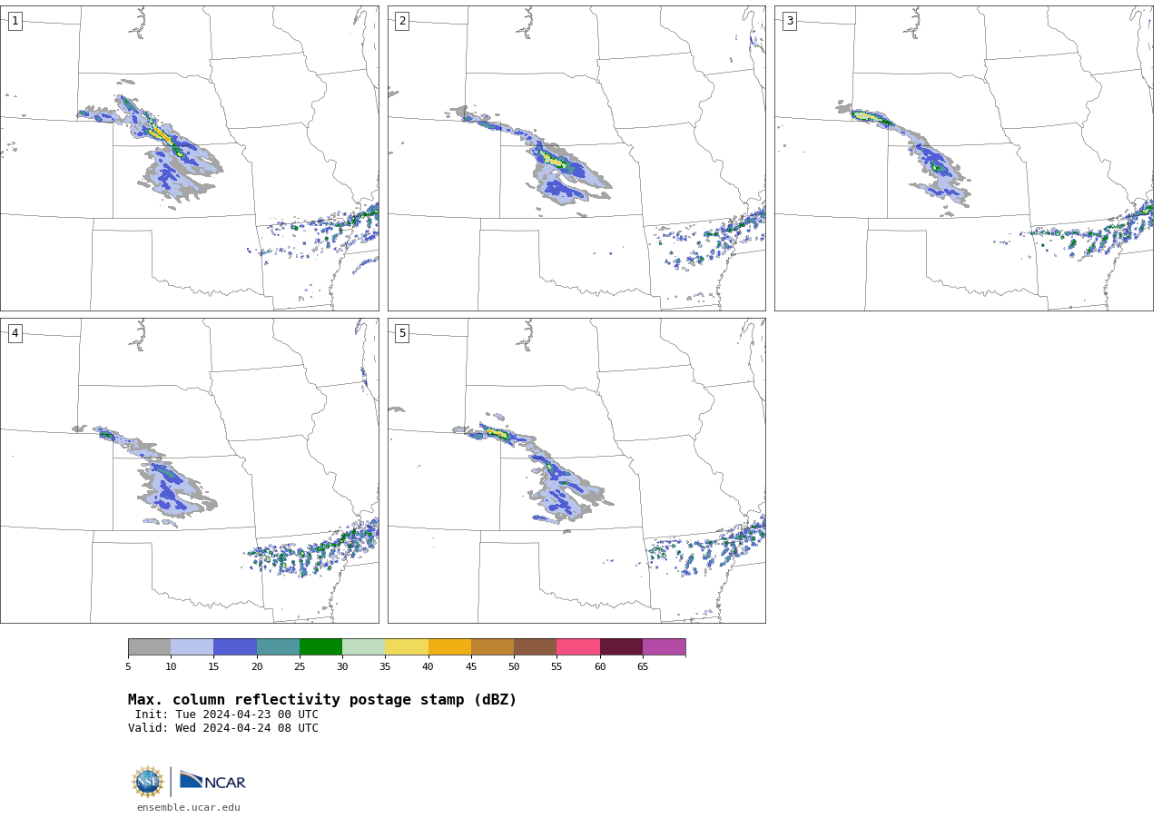Click the panel number 5 label box

pyautogui.click(x=402, y=333)
